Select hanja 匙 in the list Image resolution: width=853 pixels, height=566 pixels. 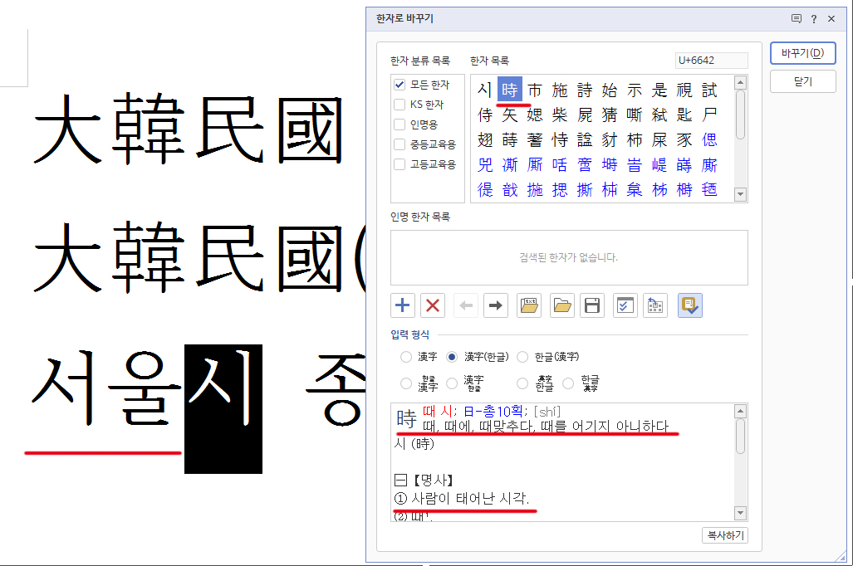tap(684, 115)
